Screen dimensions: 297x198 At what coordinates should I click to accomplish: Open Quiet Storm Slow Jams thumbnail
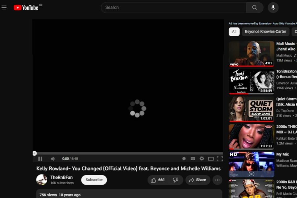pyautogui.click(x=251, y=109)
